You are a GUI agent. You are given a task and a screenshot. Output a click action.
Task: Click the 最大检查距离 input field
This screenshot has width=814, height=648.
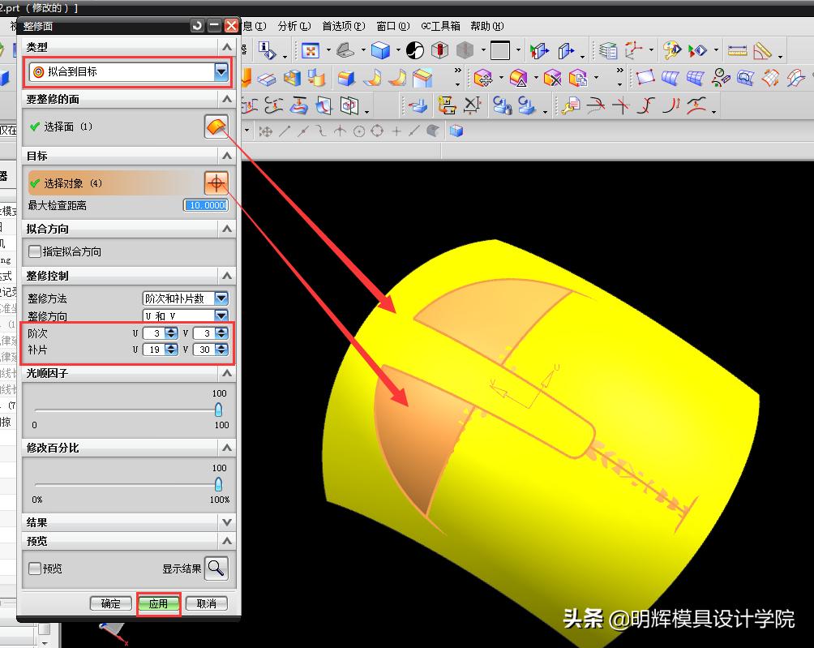pos(206,205)
